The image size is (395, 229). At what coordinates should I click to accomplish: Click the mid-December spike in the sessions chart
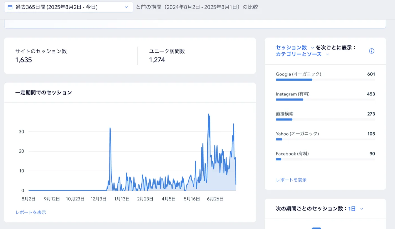tap(110, 128)
